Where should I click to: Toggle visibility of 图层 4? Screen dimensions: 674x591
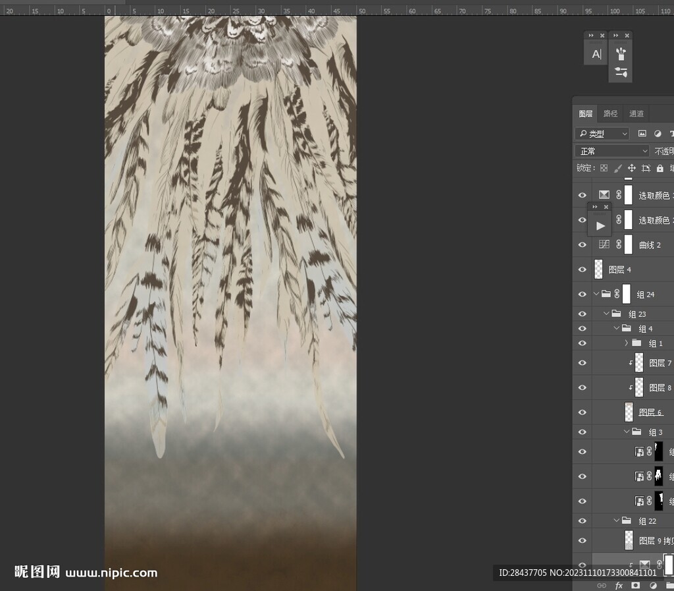pyautogui.click(x=582, y=269)
